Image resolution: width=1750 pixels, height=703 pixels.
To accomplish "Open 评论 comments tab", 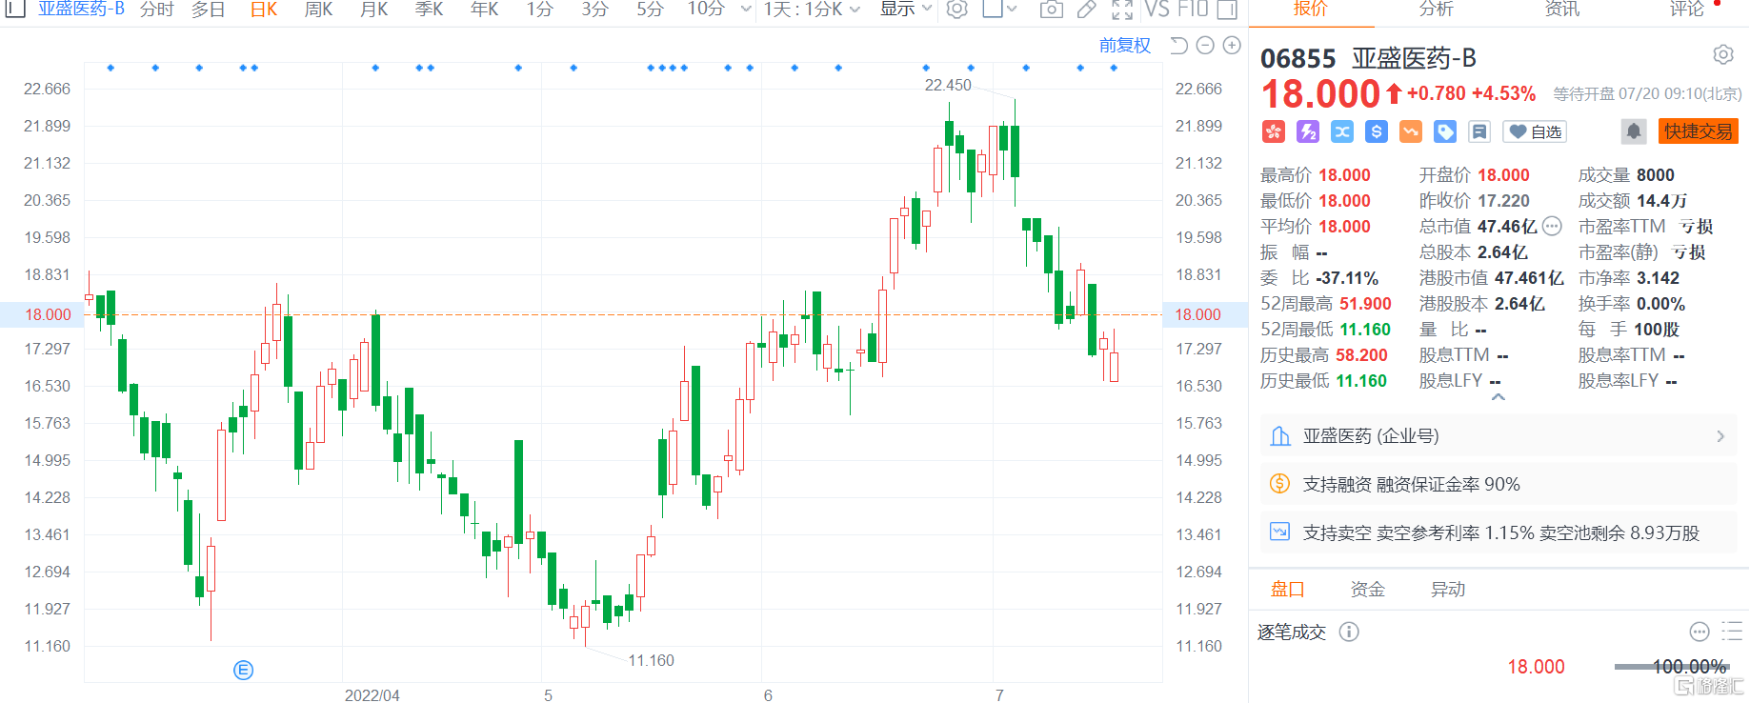I will [x=1687, y=10].
